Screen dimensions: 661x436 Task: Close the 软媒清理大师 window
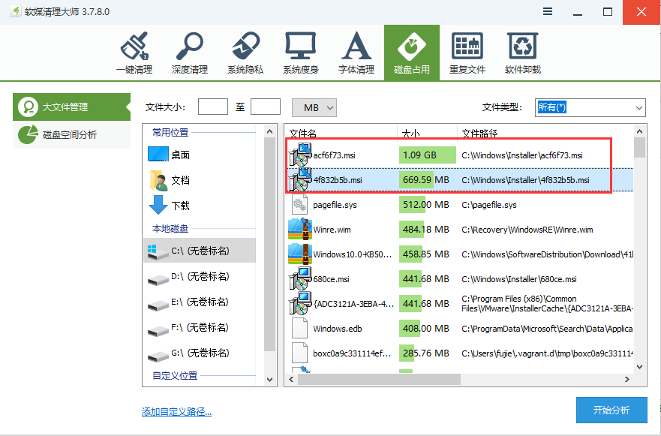(641, 12)
